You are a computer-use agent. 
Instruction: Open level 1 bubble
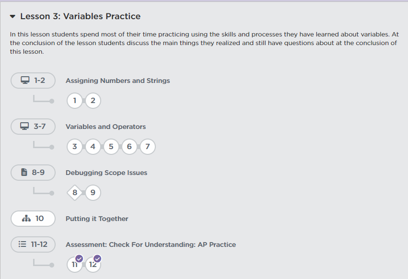coord(75,101)
